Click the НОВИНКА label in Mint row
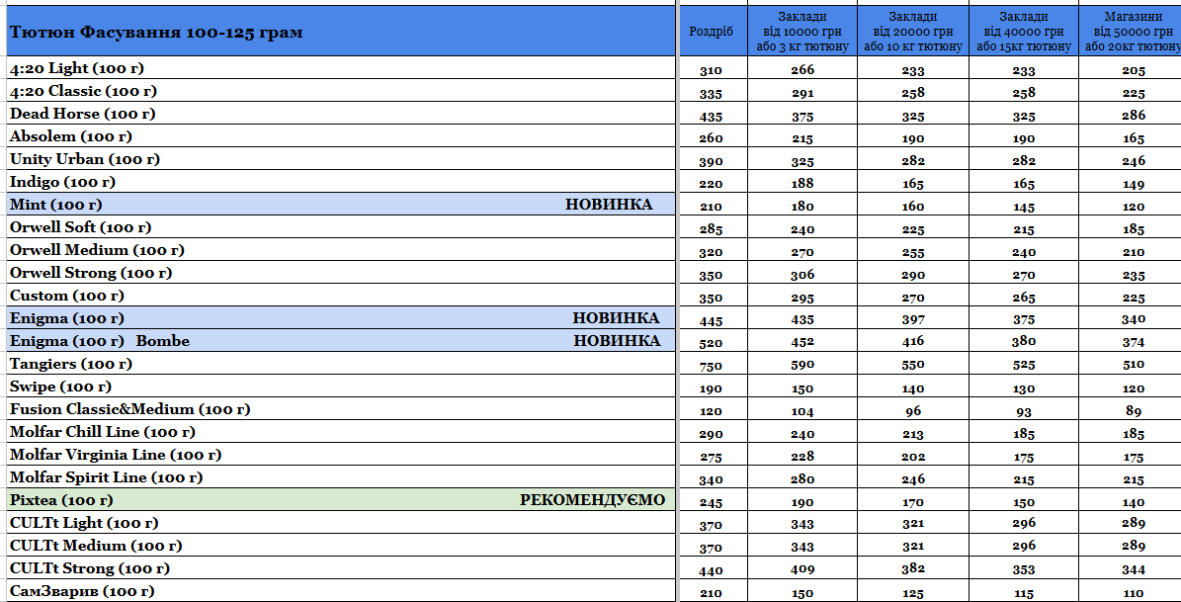This screenshot has height=602, width=1181. 609,205
